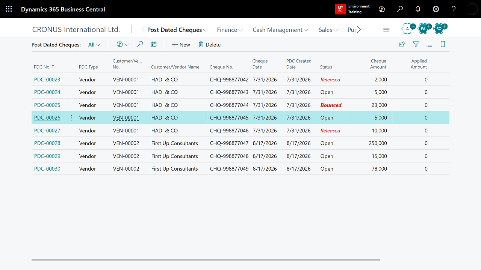Screen dimensions: 481x270
Task: Click cheque number CHQ-998877047
Action: pyautogui.click(x=229, y=143)
